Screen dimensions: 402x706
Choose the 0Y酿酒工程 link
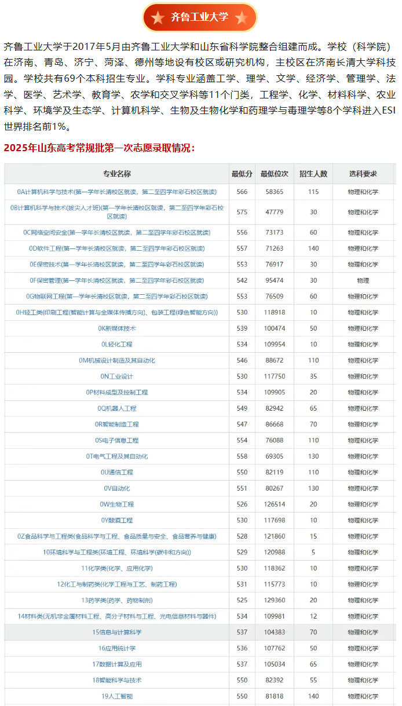pos(117,521)
